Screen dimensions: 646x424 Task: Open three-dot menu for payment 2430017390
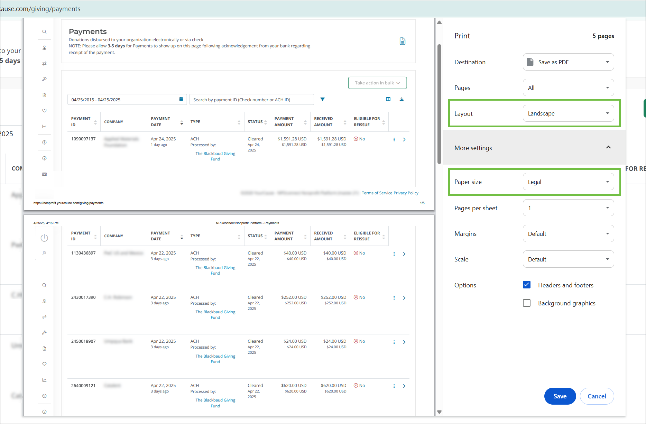click(394, 298)
